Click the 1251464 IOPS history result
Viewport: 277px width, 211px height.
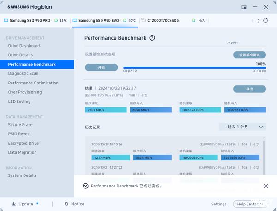[x=240, y=157]
